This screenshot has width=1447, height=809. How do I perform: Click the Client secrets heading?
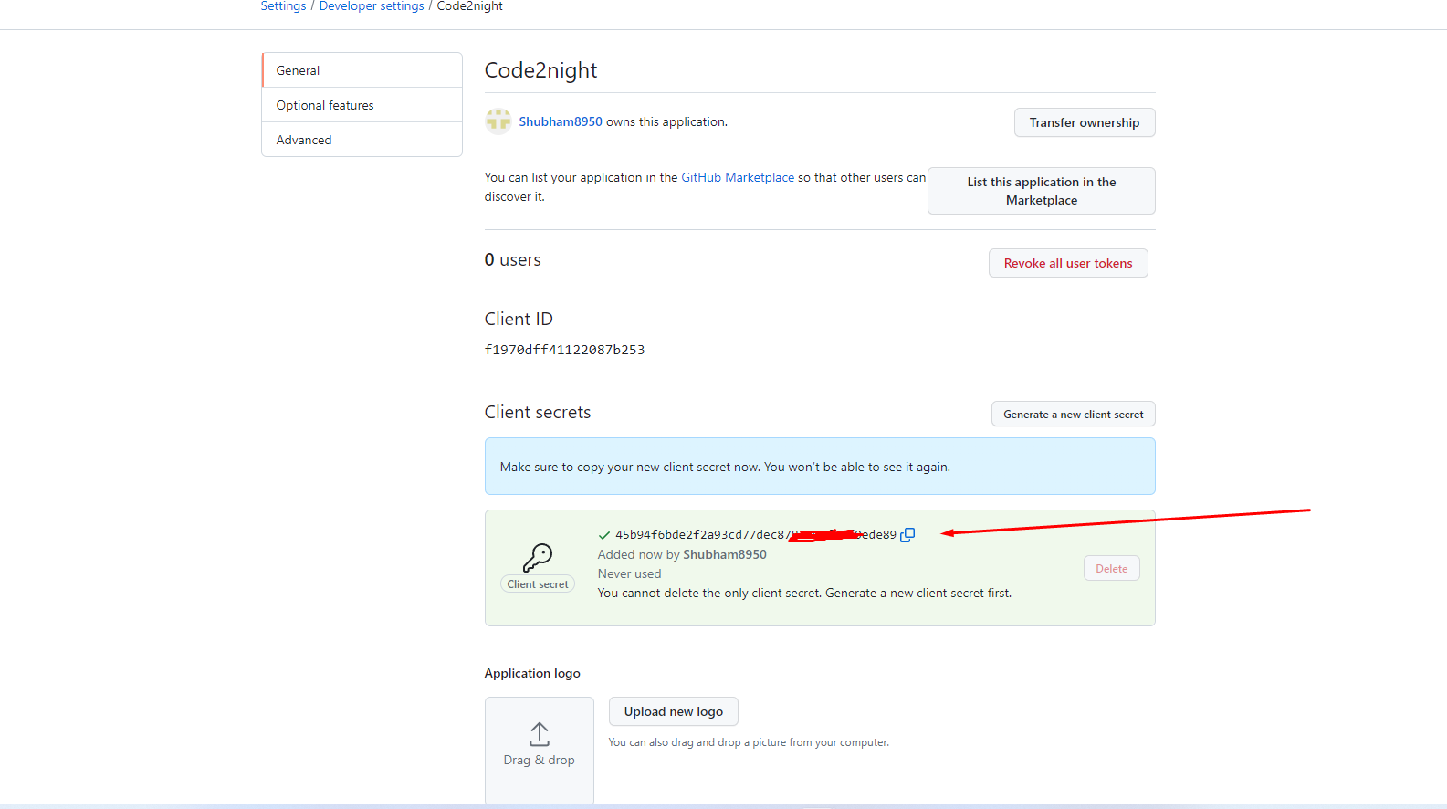[x=538, y=413]
